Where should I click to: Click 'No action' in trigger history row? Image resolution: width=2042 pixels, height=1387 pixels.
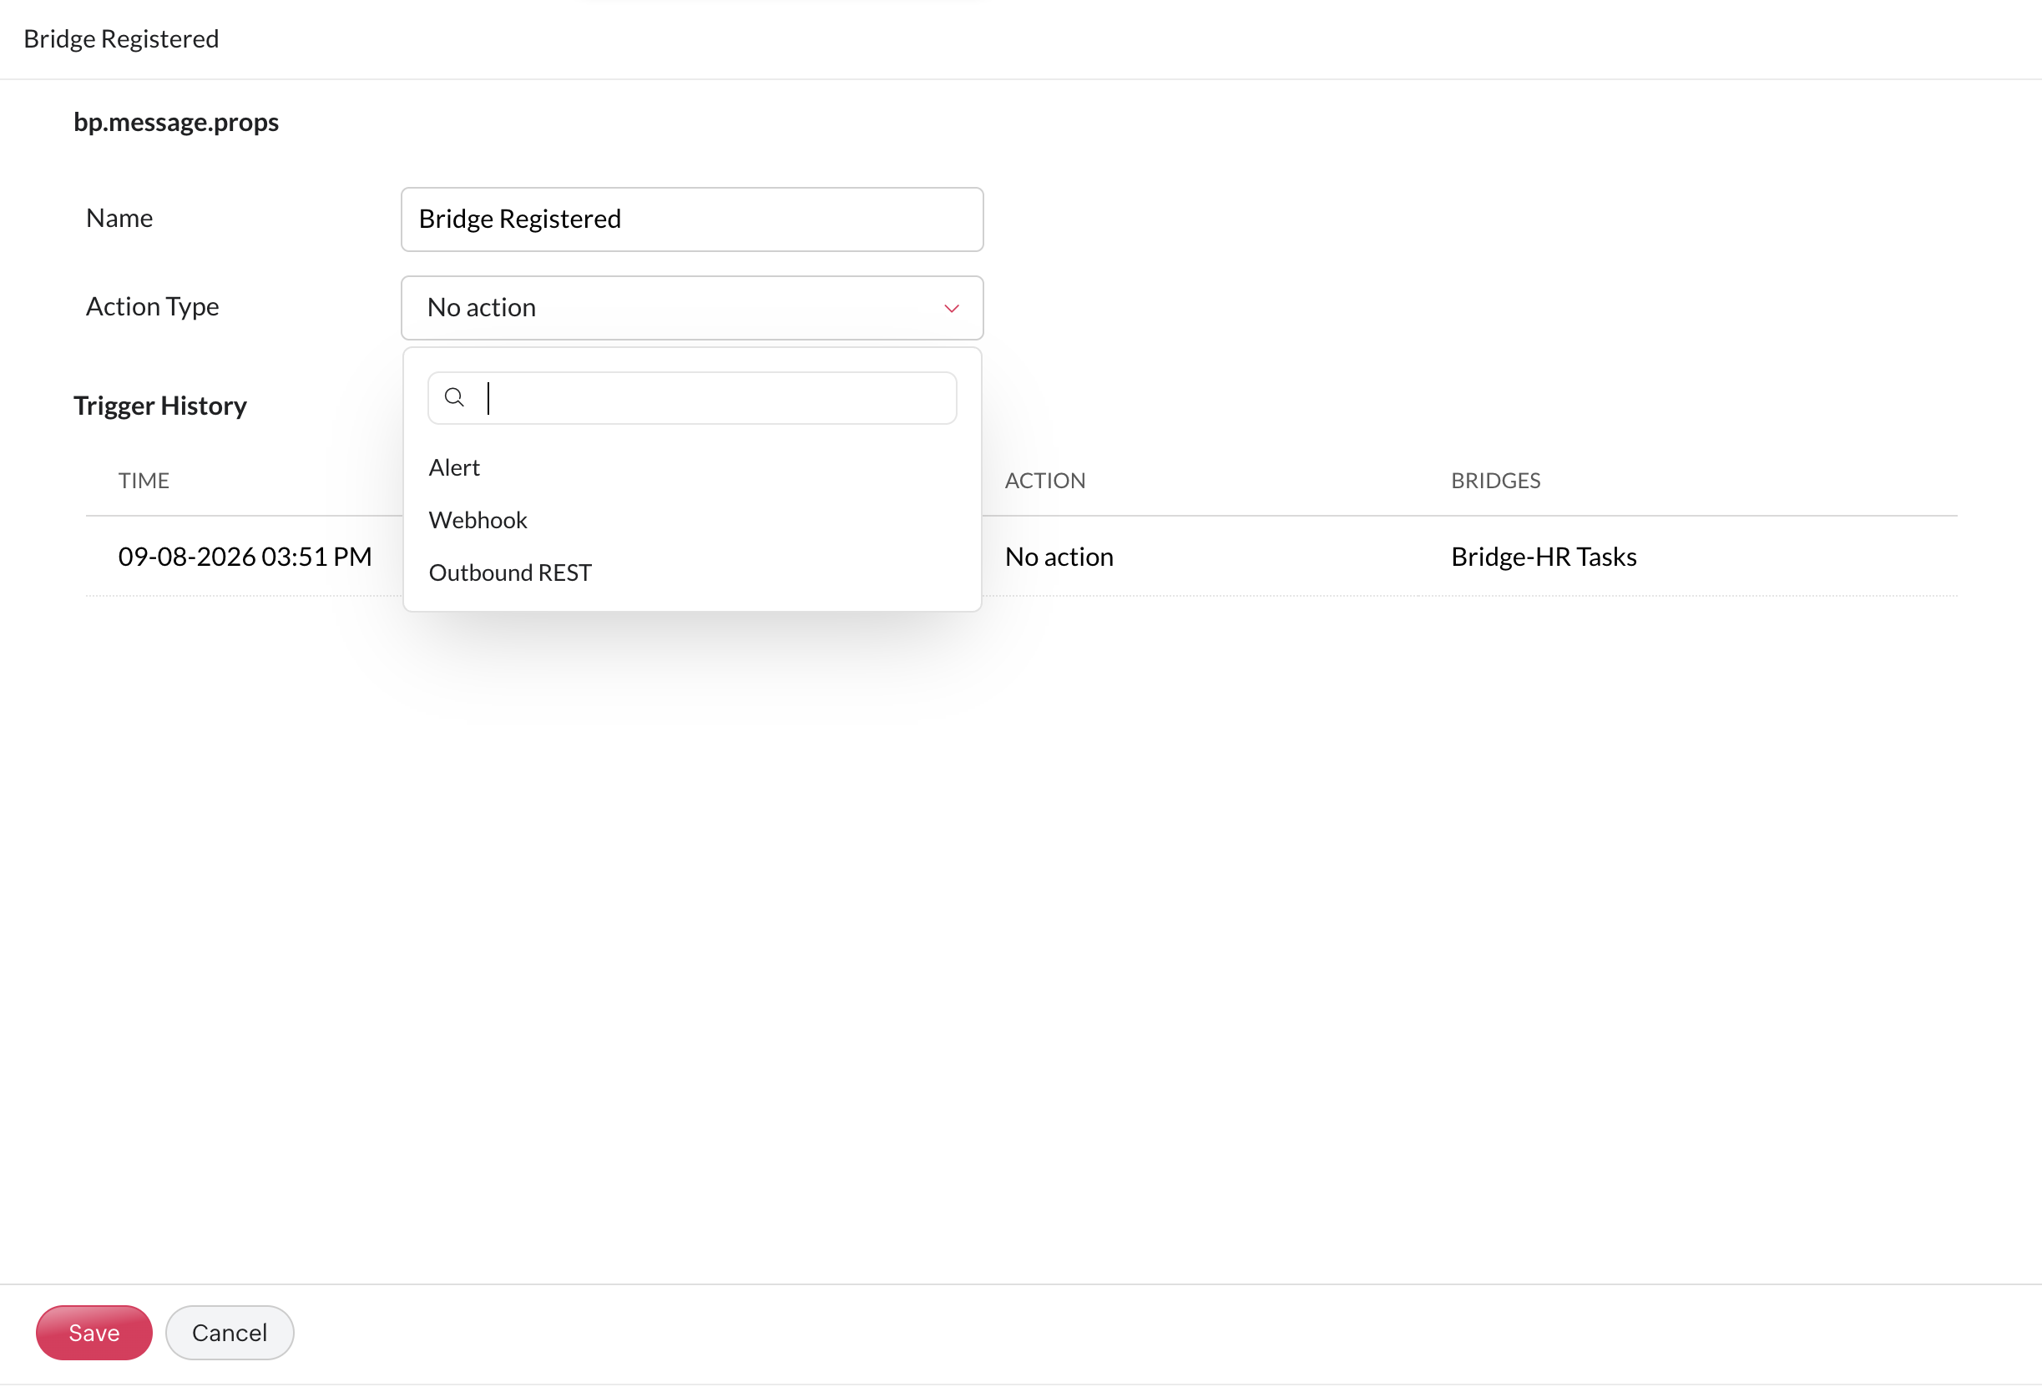pyautogui.click(x=1059, y=557)
